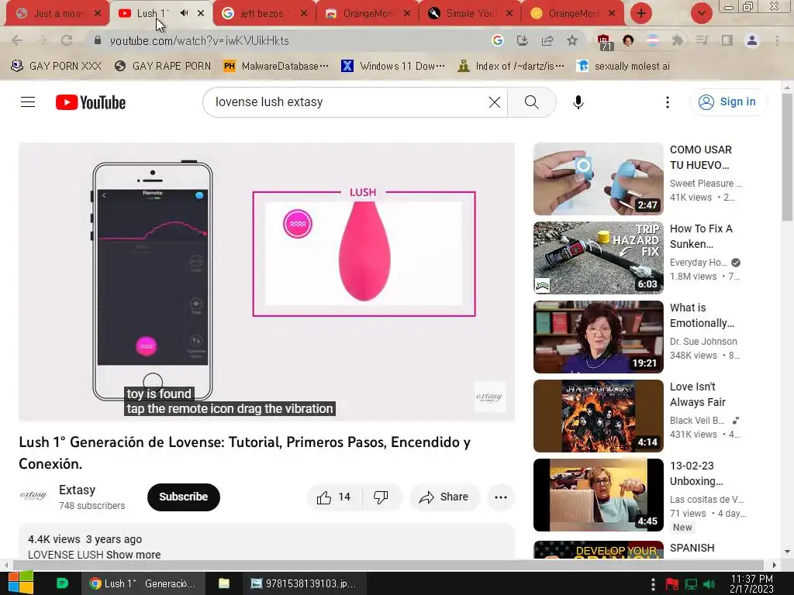794x595 pixels.
Task: Open 'How To Fix A Sunken' video thumbnail
Action: point(598,257)
